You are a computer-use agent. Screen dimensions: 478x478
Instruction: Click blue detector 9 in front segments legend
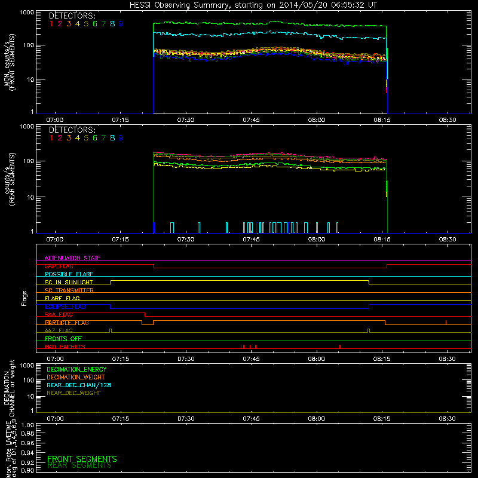(x=121, y=23)
